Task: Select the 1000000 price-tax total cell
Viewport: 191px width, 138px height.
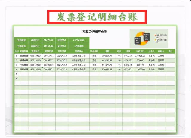Action: tap(140, 70)
